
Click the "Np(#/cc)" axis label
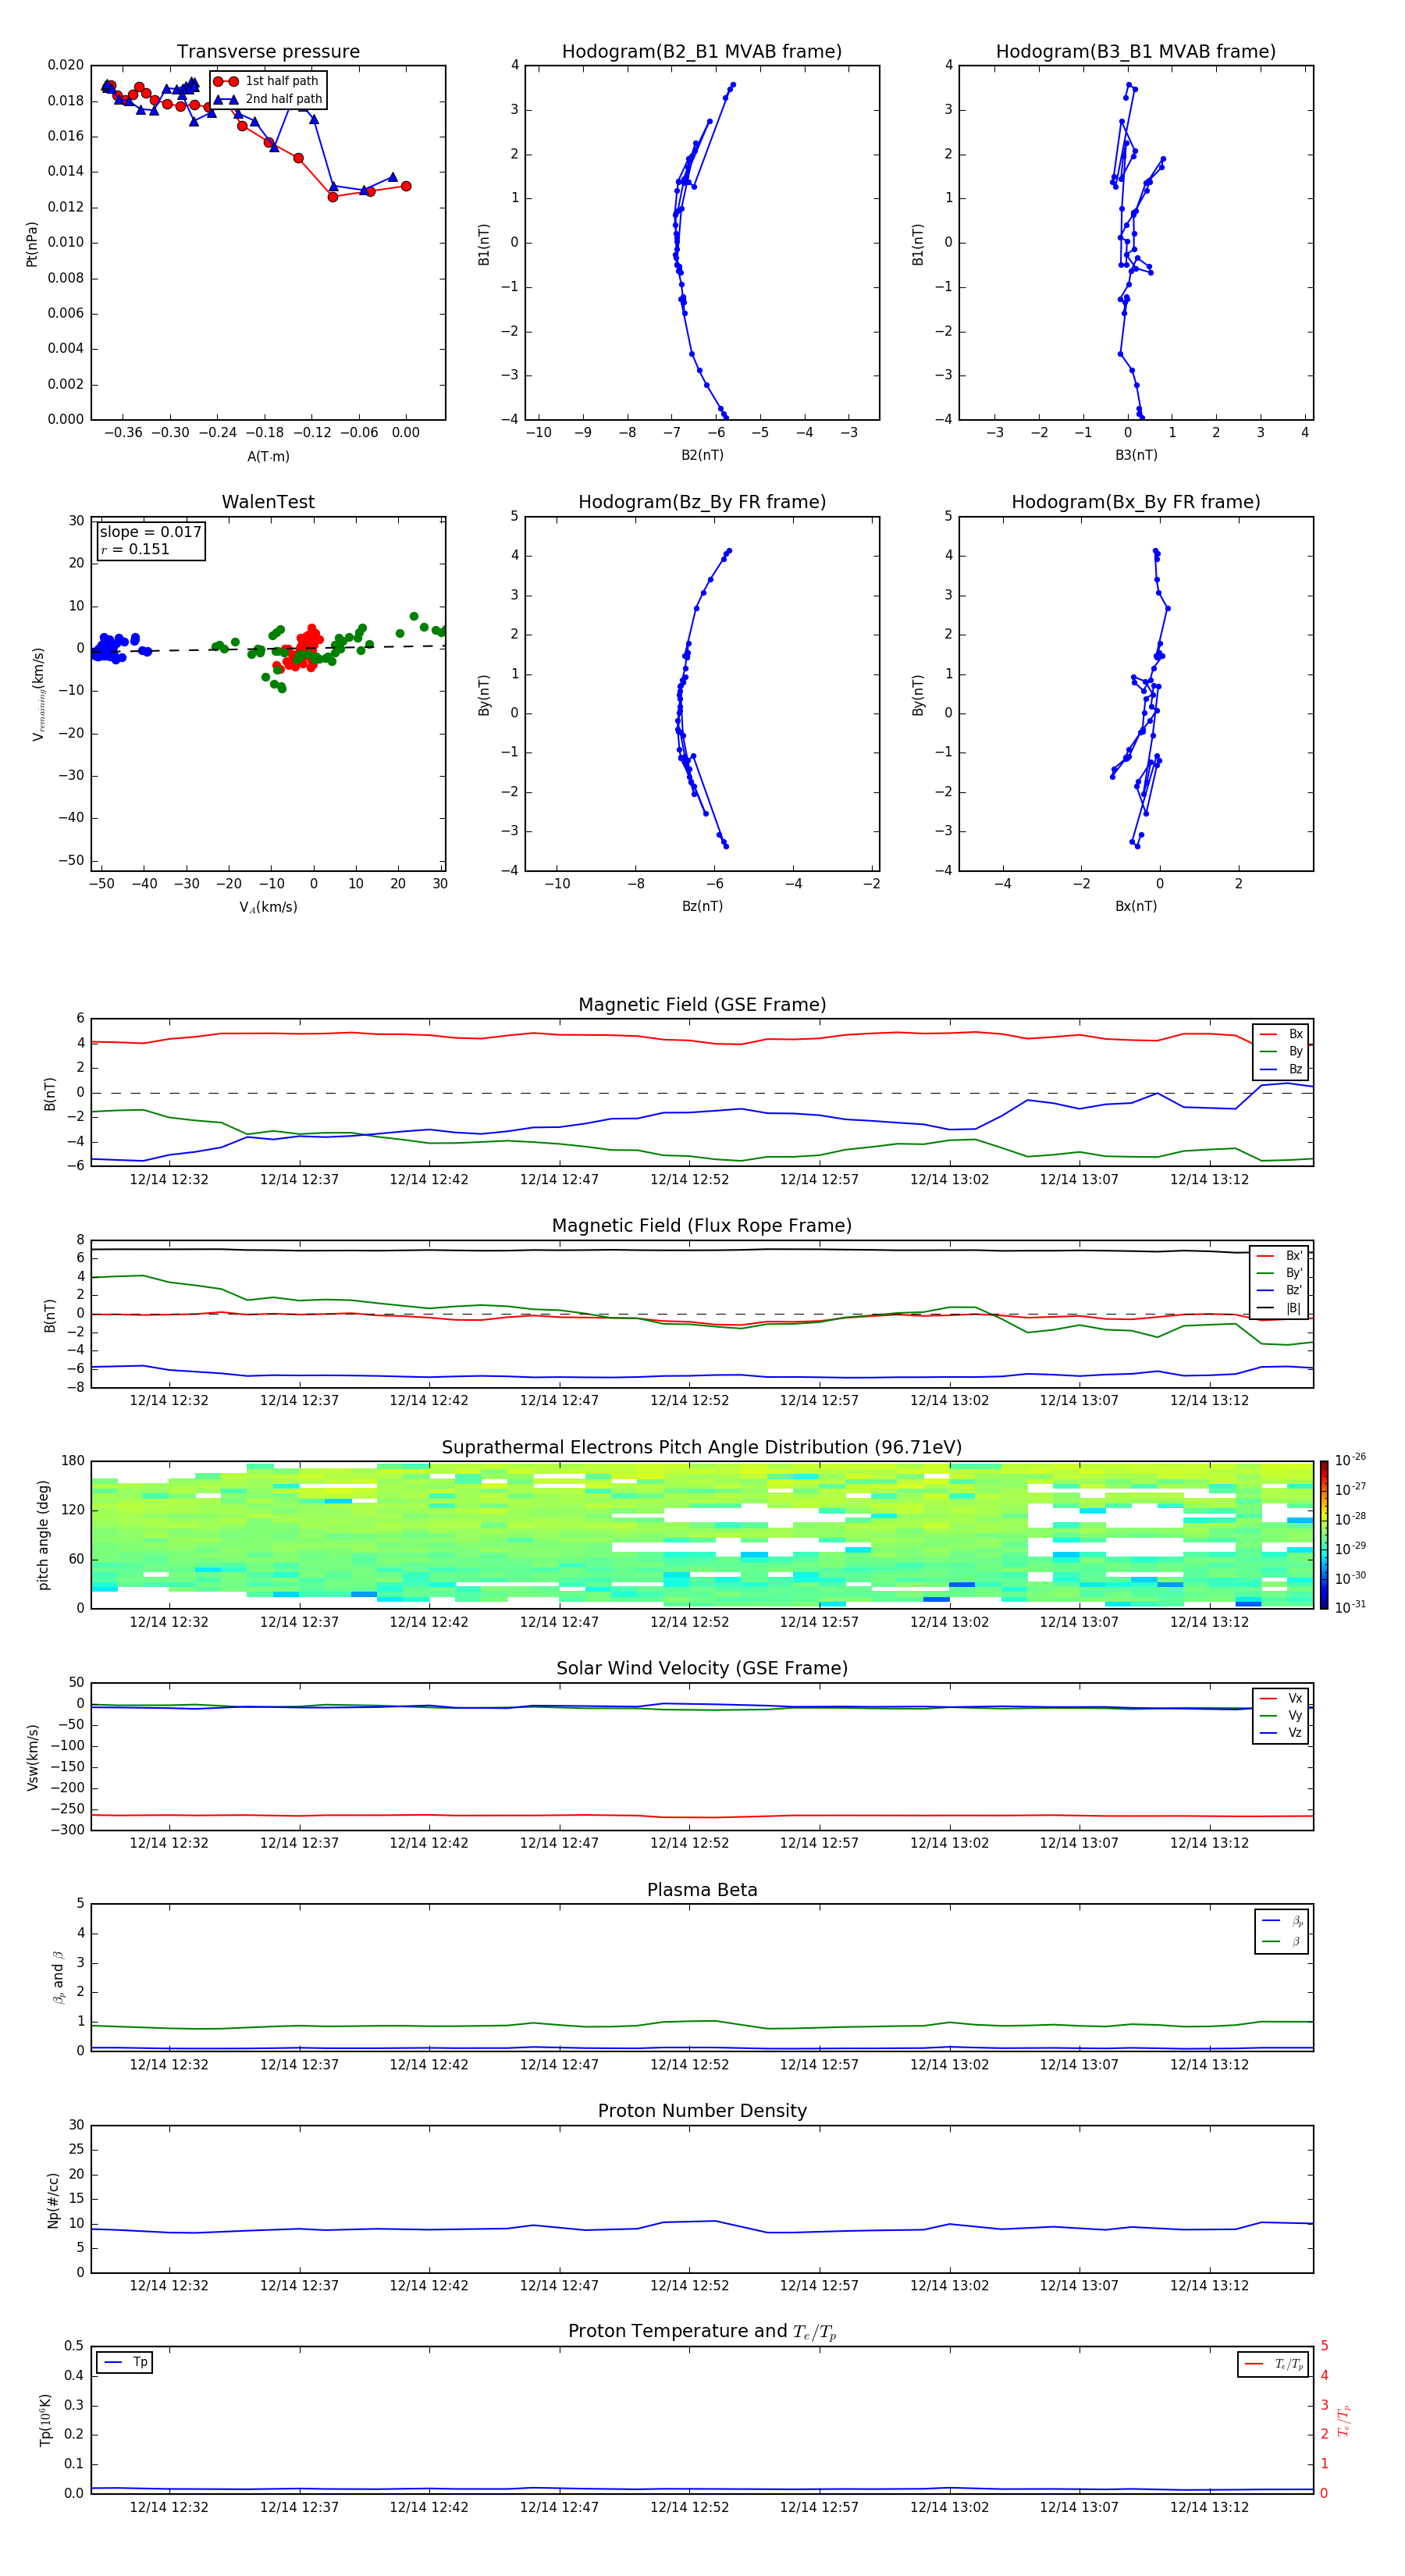pyautogui.click(x=53, y=2200)
